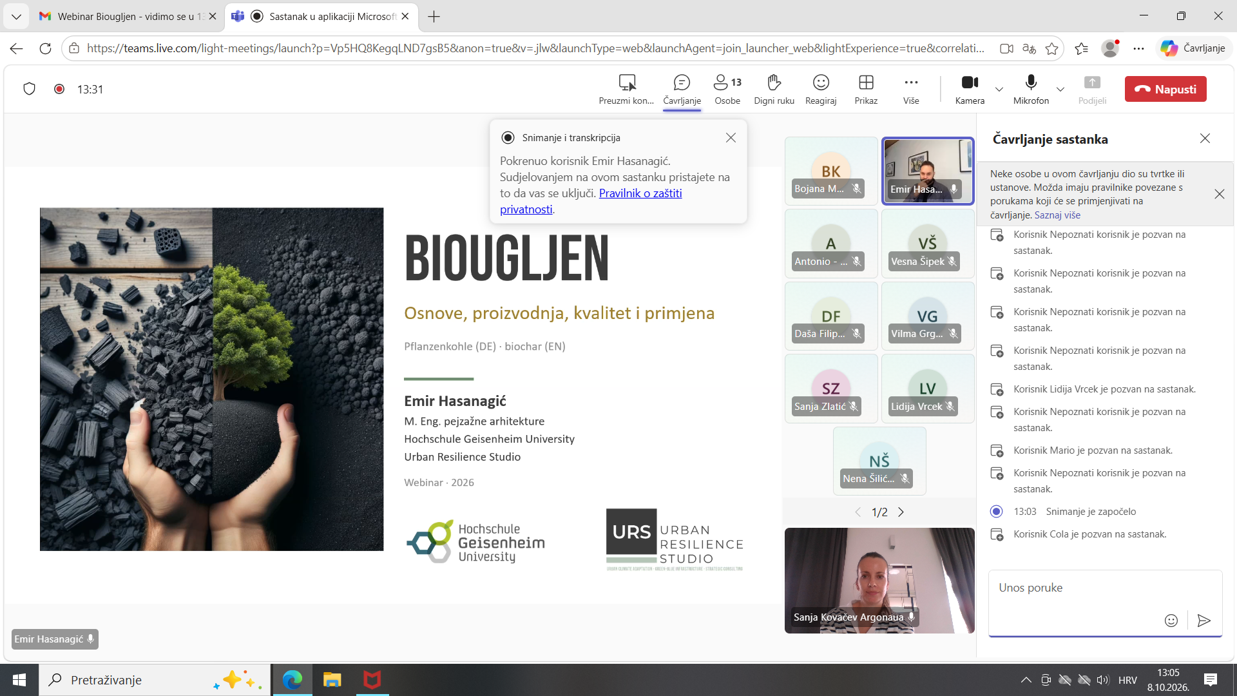Select Bojana M. participant tile
Screen dimensions: 1237x696
click(831, 171)
